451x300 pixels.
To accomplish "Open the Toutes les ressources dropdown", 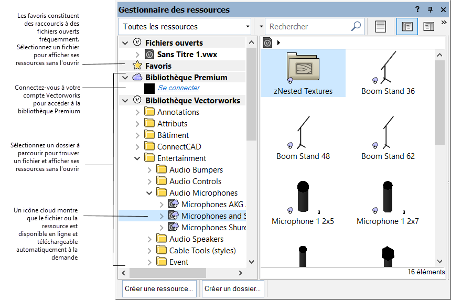I will (185, 26).
